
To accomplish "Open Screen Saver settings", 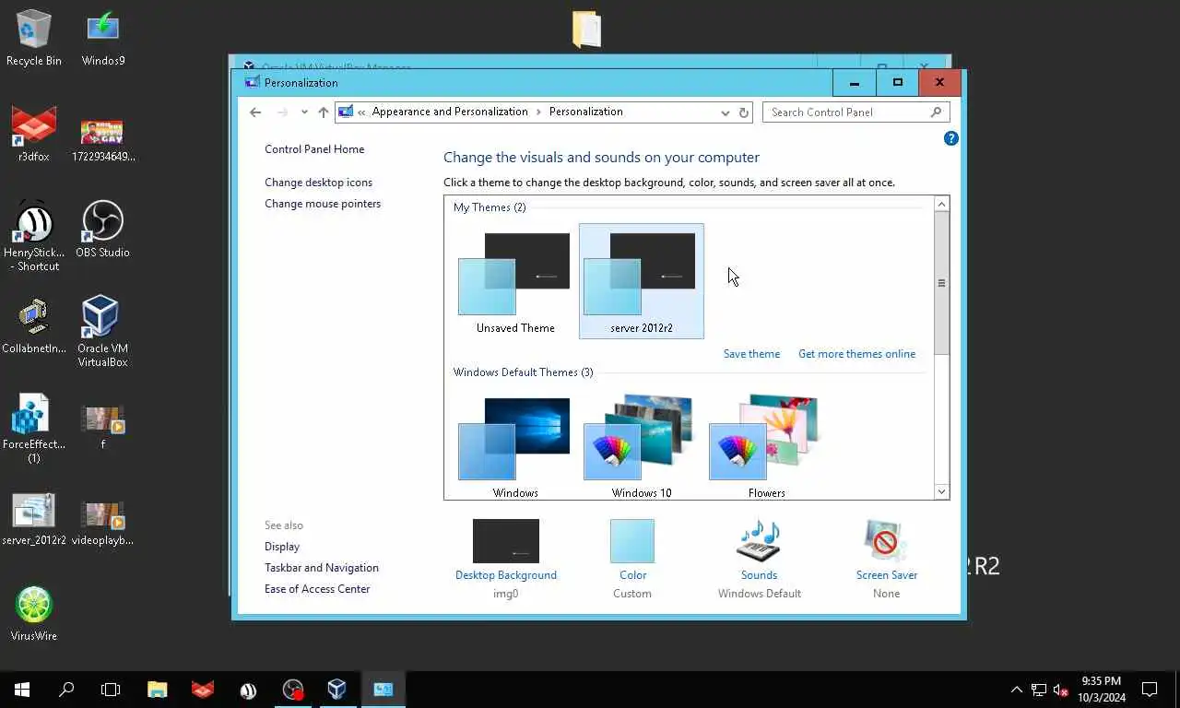I will click(x=886, y=559).
